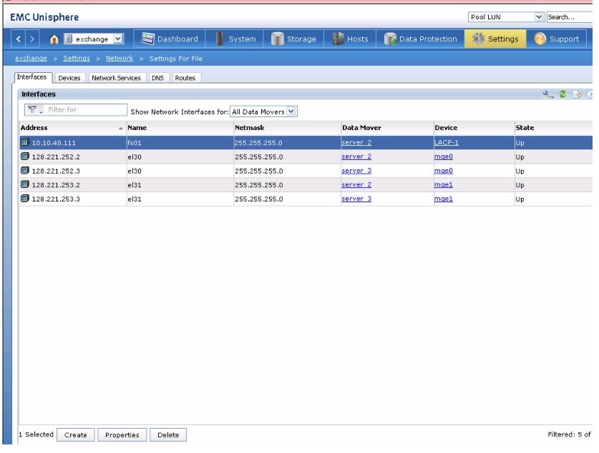This screenshot has width=599, height=453.
Task: Follow the Settings breadcrumb link
Action: 77,59
